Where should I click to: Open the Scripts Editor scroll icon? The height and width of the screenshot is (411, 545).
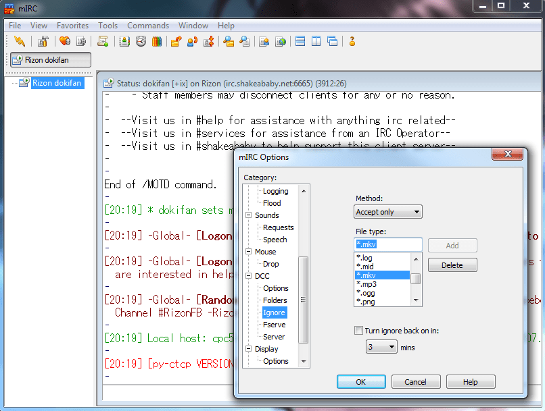pyautogui.click(x=103, y=41)
